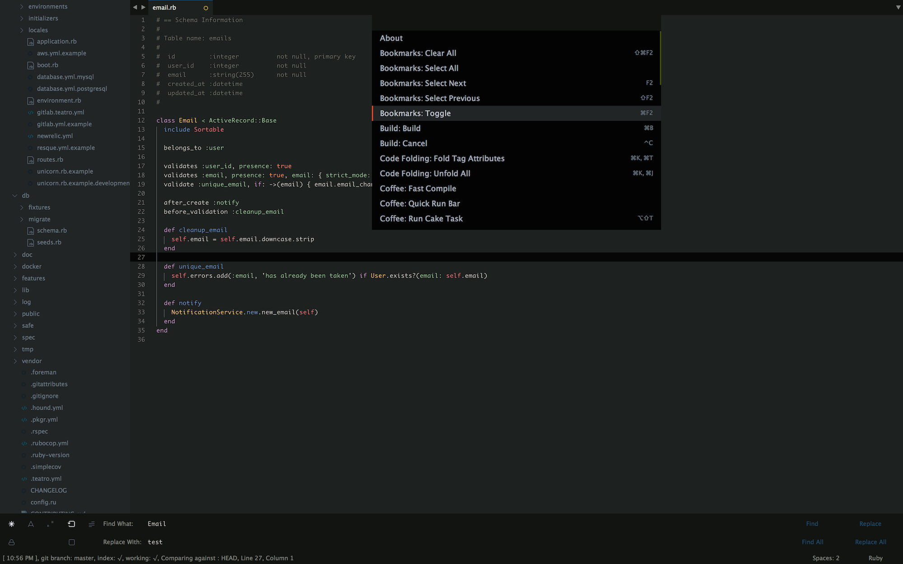
Task: Toggle in-selection search option
Action: point(92,524)
